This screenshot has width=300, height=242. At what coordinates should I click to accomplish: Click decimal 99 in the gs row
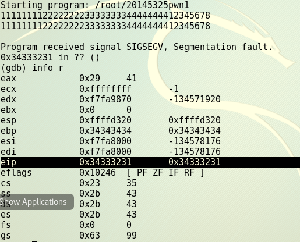pos(132,236)
